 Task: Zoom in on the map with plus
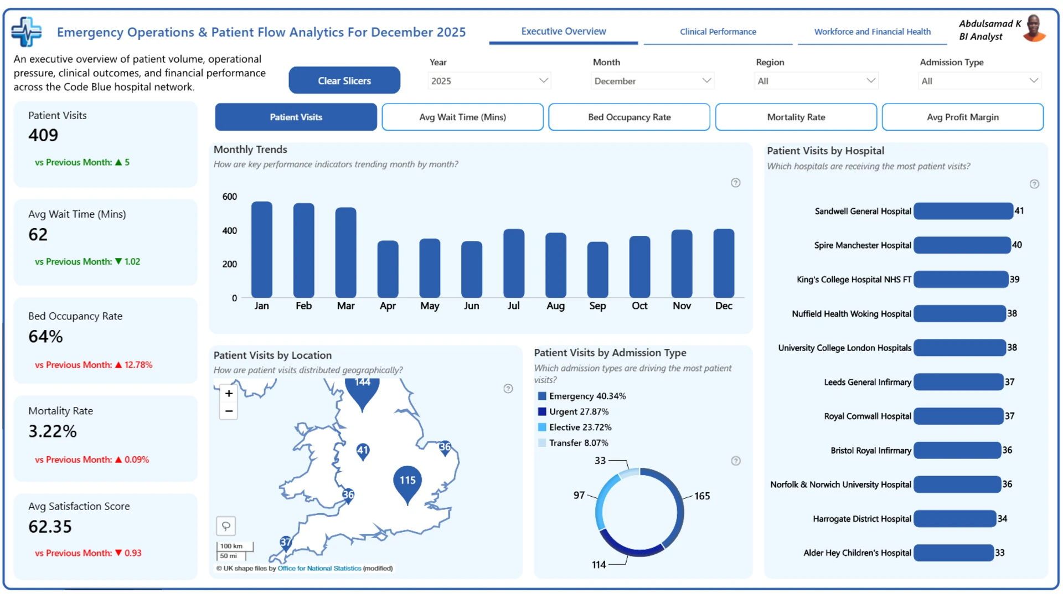[229, 393]
